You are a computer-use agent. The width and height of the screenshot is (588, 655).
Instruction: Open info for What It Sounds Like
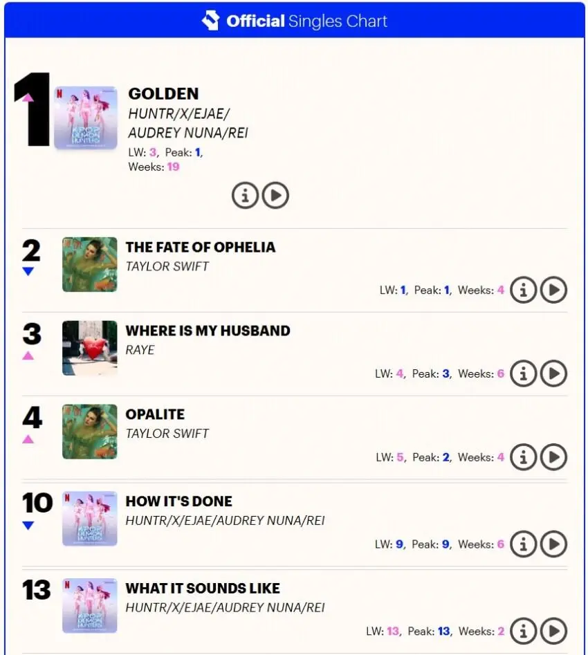[524, 631]
